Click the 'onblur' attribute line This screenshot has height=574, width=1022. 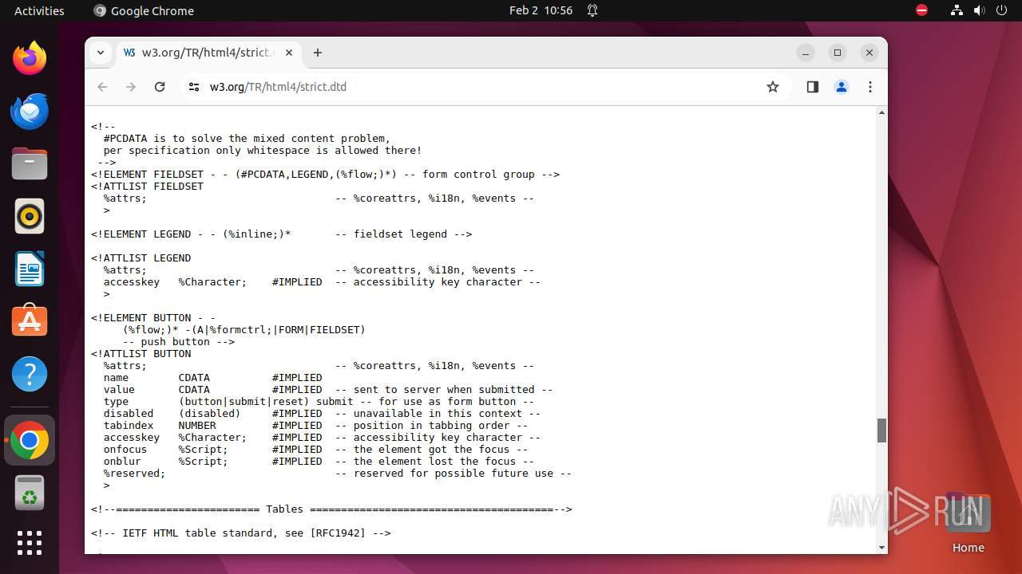coord(319,462)
